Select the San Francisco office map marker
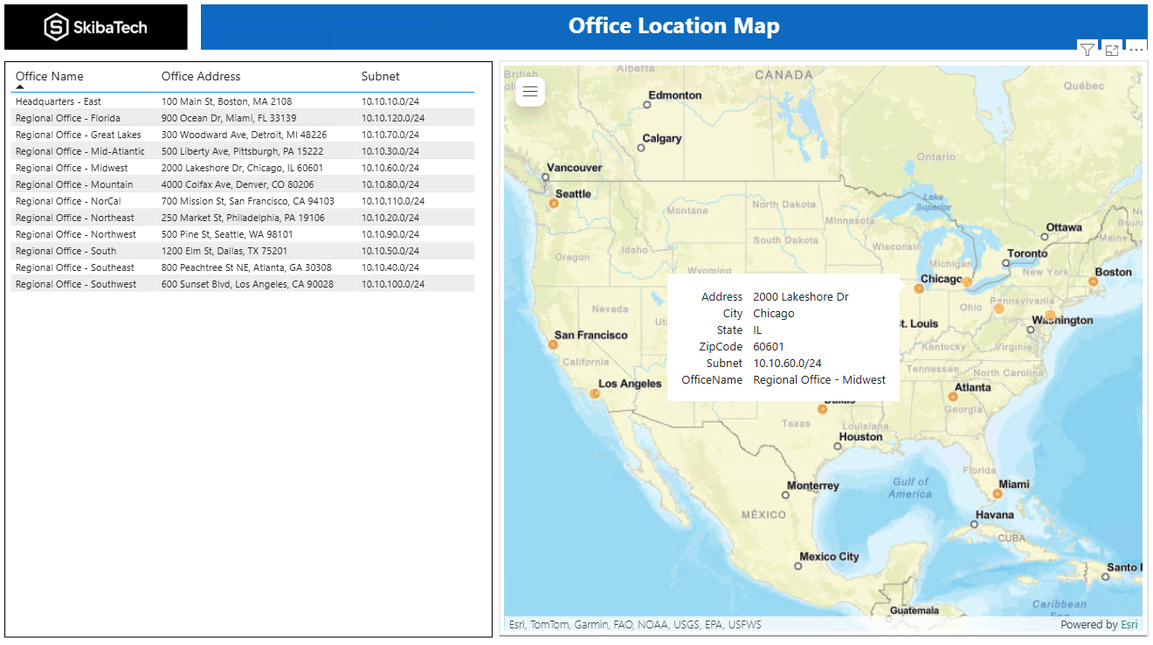The height and width of the screenshot is (645, 1153). (553, 344)
